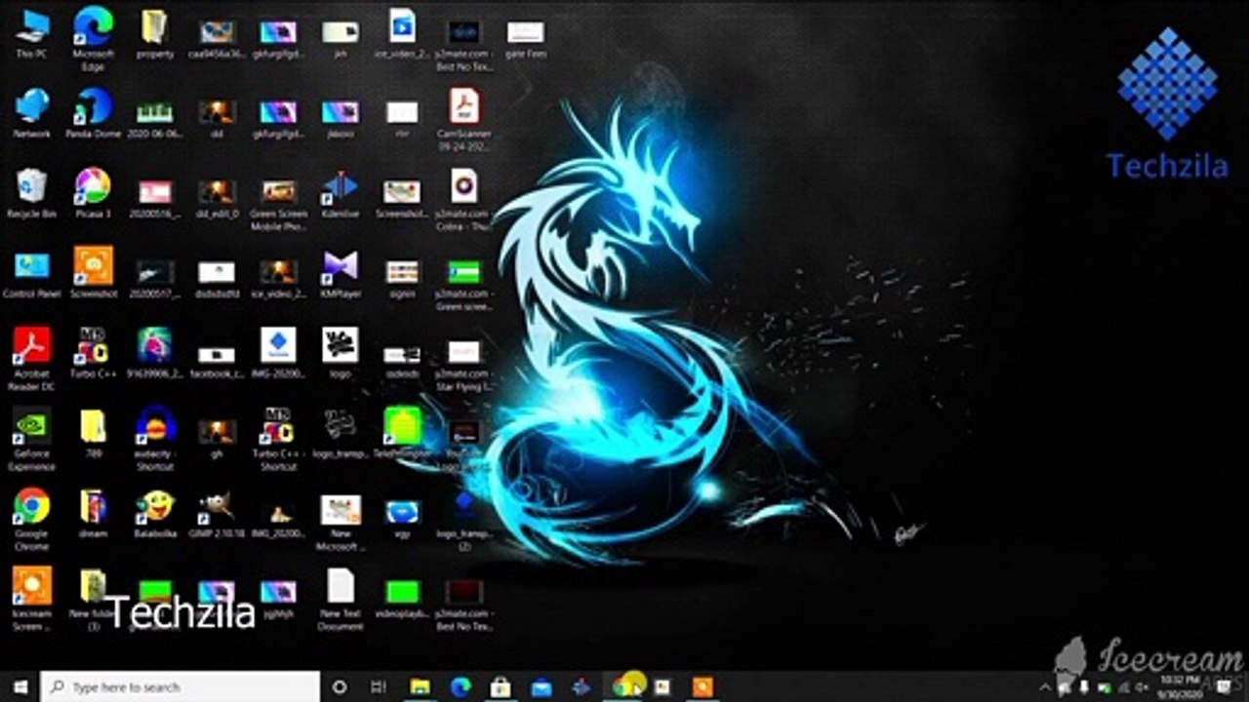Select the 'vgy' desktop file
The image size is (1249, 702).
tap(402, 519)
